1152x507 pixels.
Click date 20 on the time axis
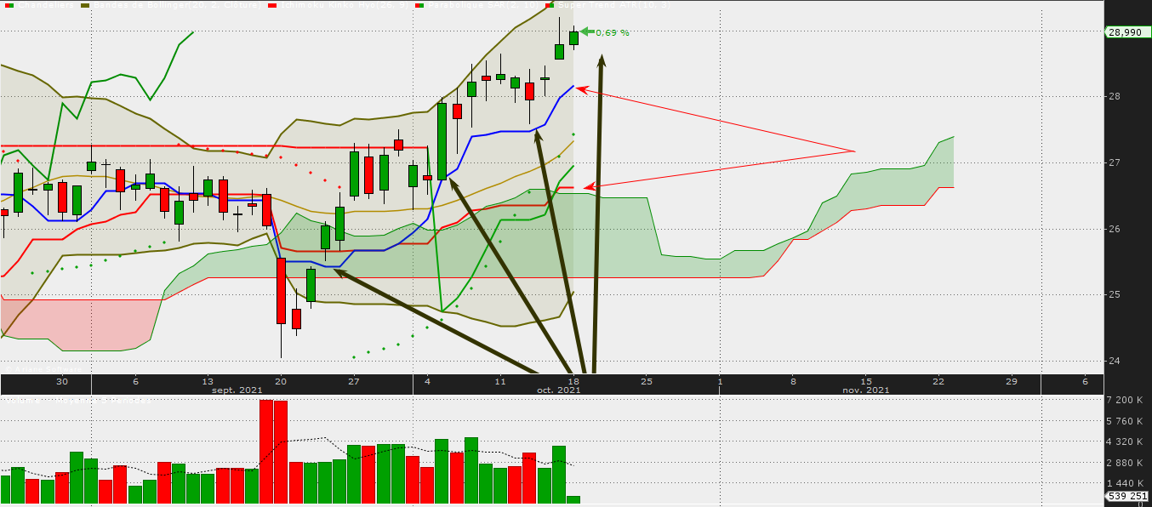[282, 381]
